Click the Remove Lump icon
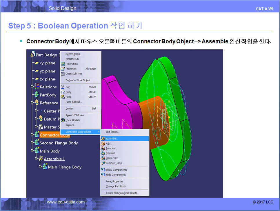 coord(103,163)
